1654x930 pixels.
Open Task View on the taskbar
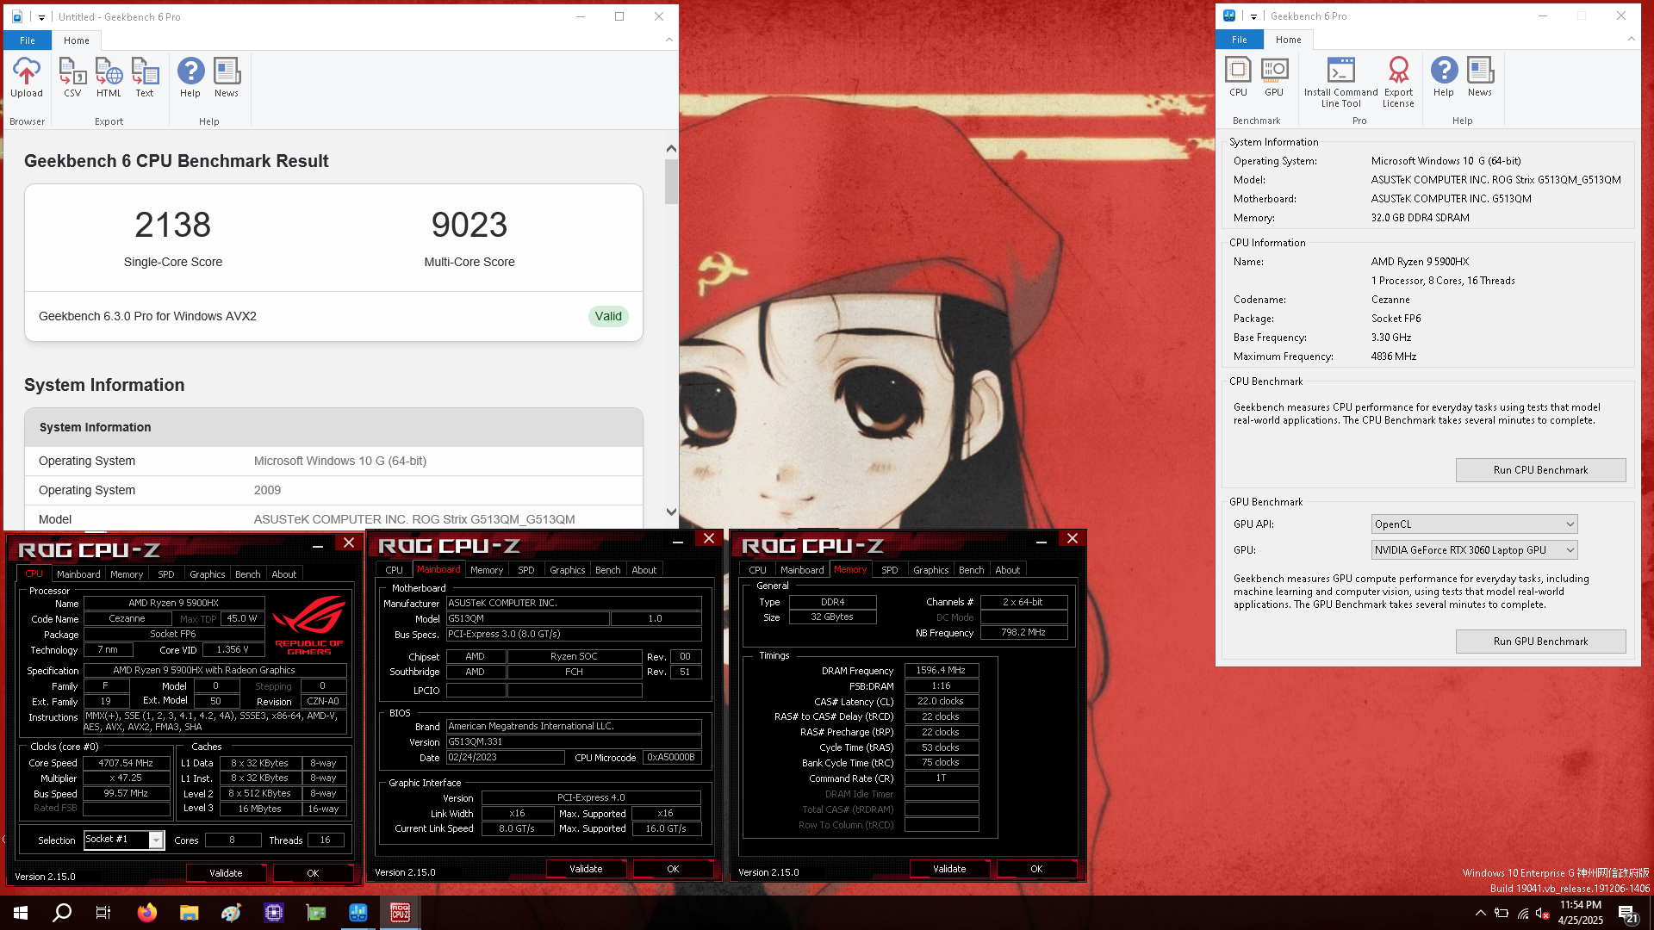103,913
